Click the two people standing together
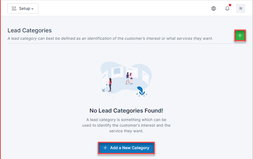 coord(129,78)
